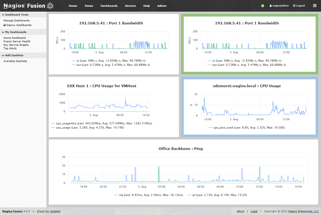Open the Fusion Server Health dashboard
Viewport: 321px width, 215px height.
point(17,41)
